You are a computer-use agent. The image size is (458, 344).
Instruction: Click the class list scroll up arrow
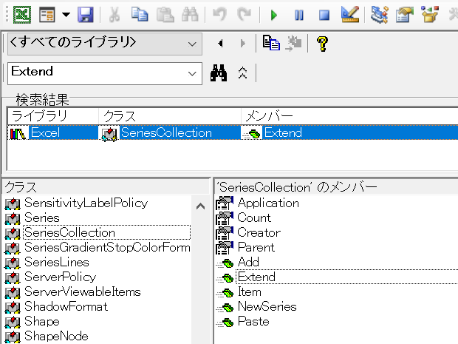[x=199, y=203]
